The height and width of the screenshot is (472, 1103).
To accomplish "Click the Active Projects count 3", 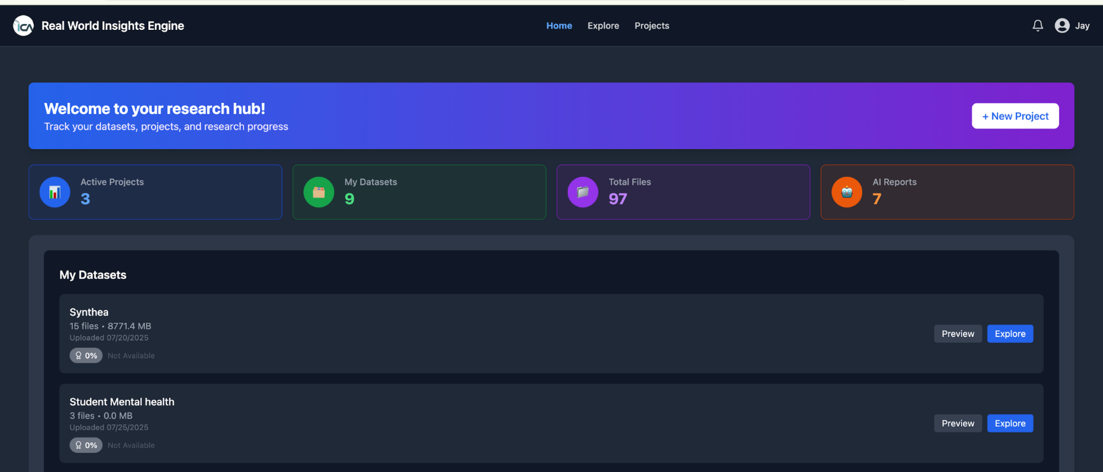I will (85, 199).
